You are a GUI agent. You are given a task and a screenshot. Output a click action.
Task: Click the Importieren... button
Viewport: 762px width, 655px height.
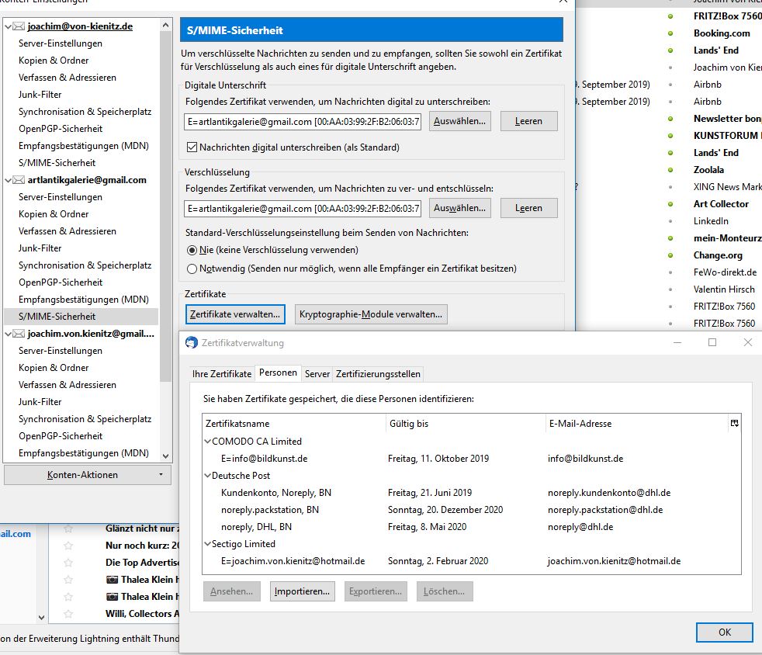tap(303, 591)
